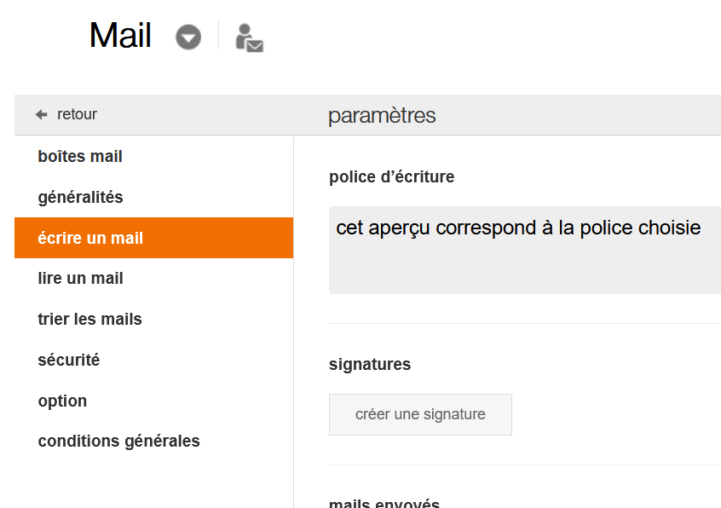Click the 'police d'écriture' label
This screenshot has height=508, width=721.
[391, 176]
